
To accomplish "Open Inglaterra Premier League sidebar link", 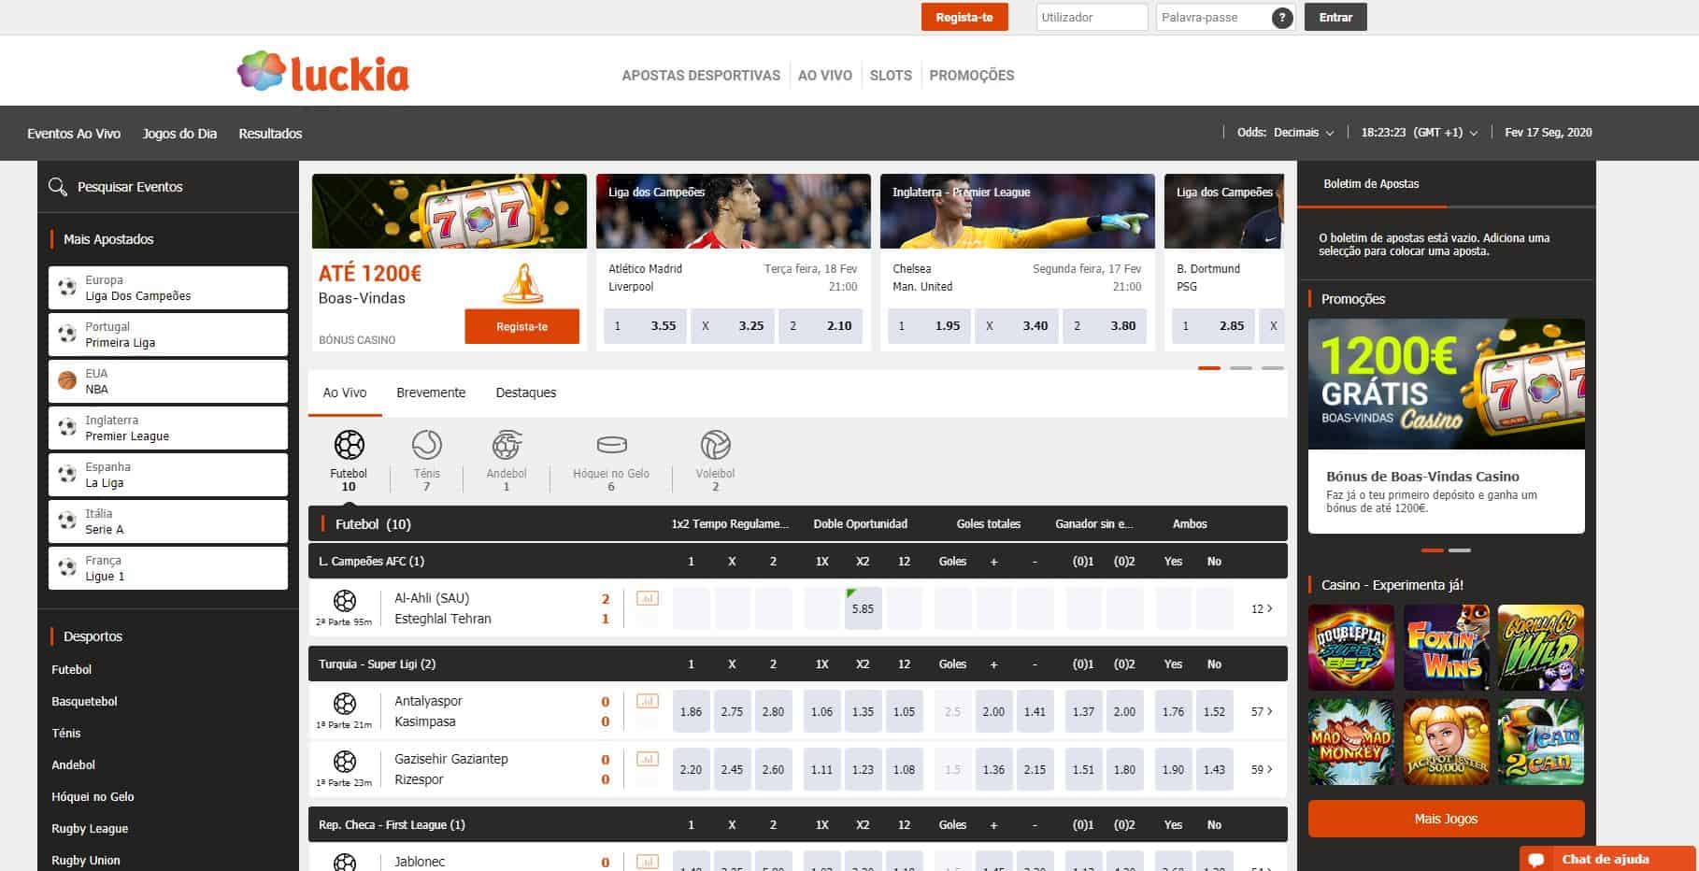I will (x=168, y=428).
